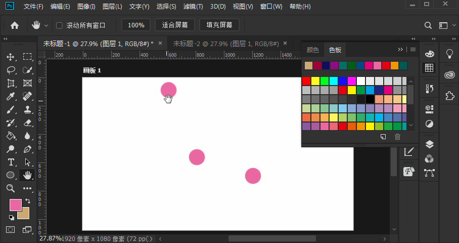
Task: Select the Crop tool
Action: coord(11,83)
